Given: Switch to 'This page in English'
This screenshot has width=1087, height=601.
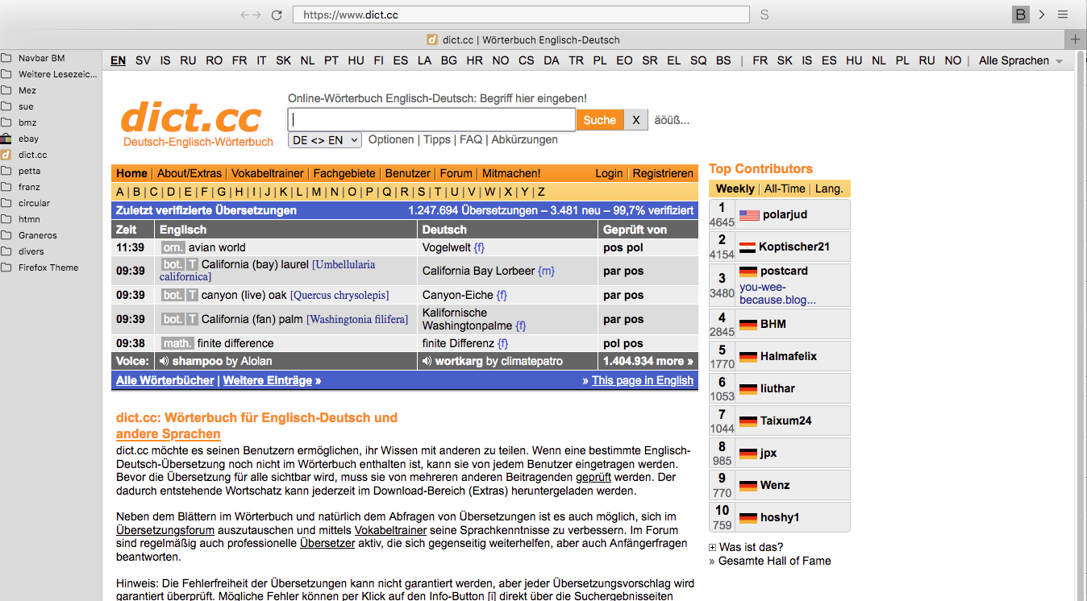Looking at the screenshot, I should click(x=643, y=380).
